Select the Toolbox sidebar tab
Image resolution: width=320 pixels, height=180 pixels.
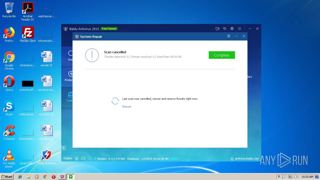coord(67,97)
